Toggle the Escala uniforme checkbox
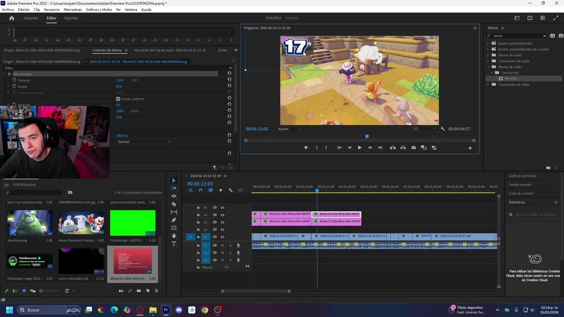 click(118, 99)
